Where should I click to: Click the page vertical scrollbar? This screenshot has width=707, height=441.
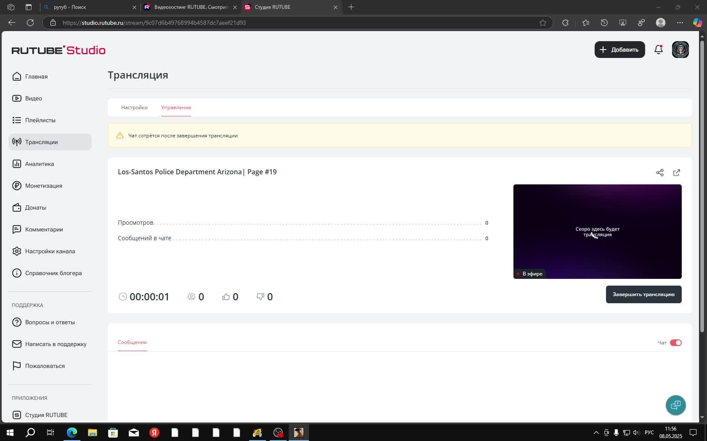tap(702, 186)
